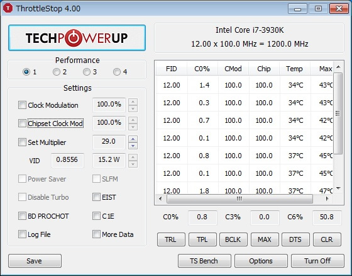The image size is (352, 276).
Task: Click the Temp column header
Action: 294,69
